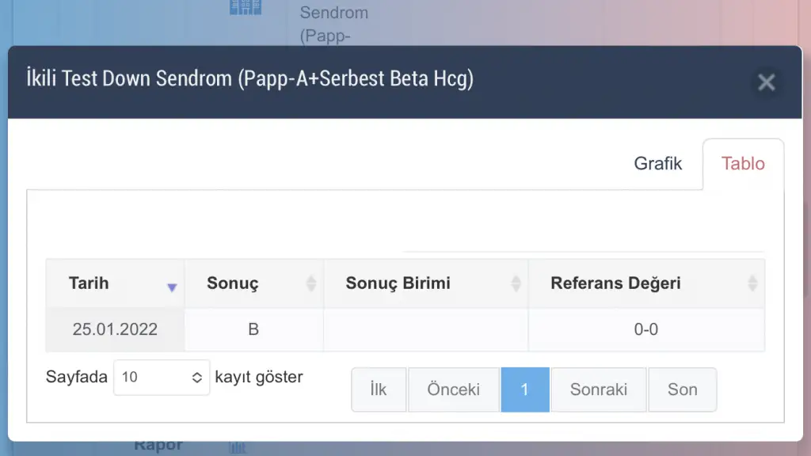Sort by Sonuç using its sort icon

[x=311, y=283]
